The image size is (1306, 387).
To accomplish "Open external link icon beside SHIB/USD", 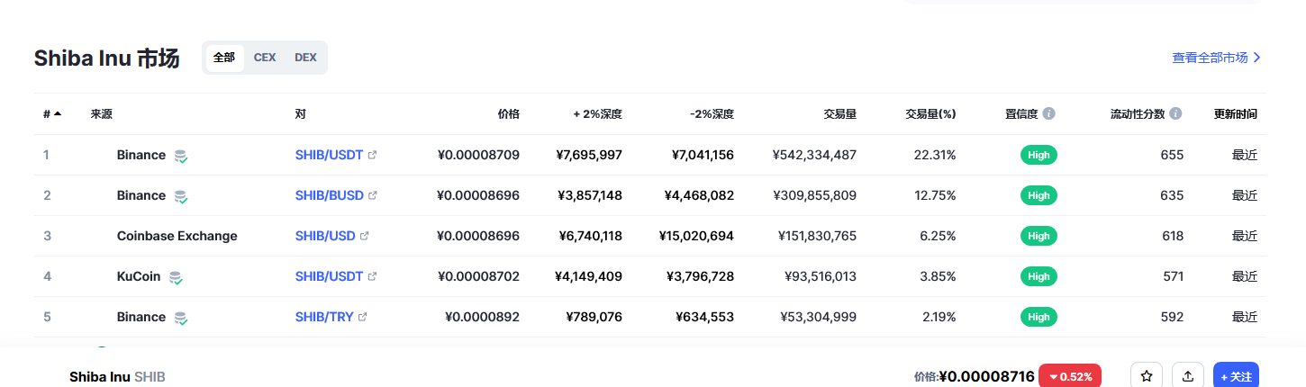I will pyautogui.click(x=365, y=236).
